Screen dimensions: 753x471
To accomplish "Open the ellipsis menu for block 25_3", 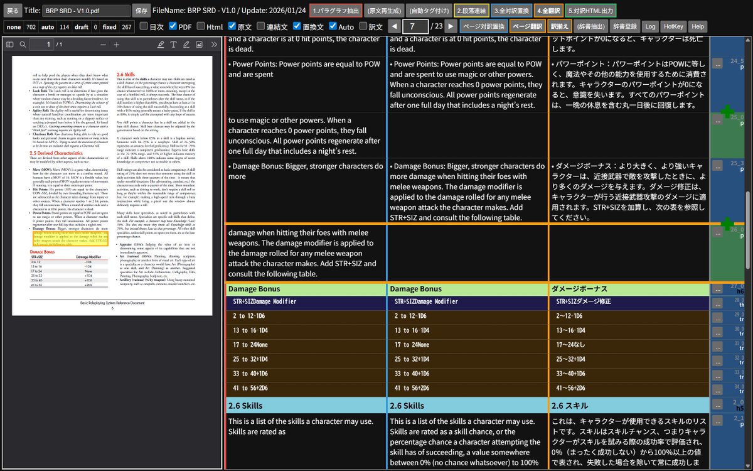I will (x=717, y=165).
